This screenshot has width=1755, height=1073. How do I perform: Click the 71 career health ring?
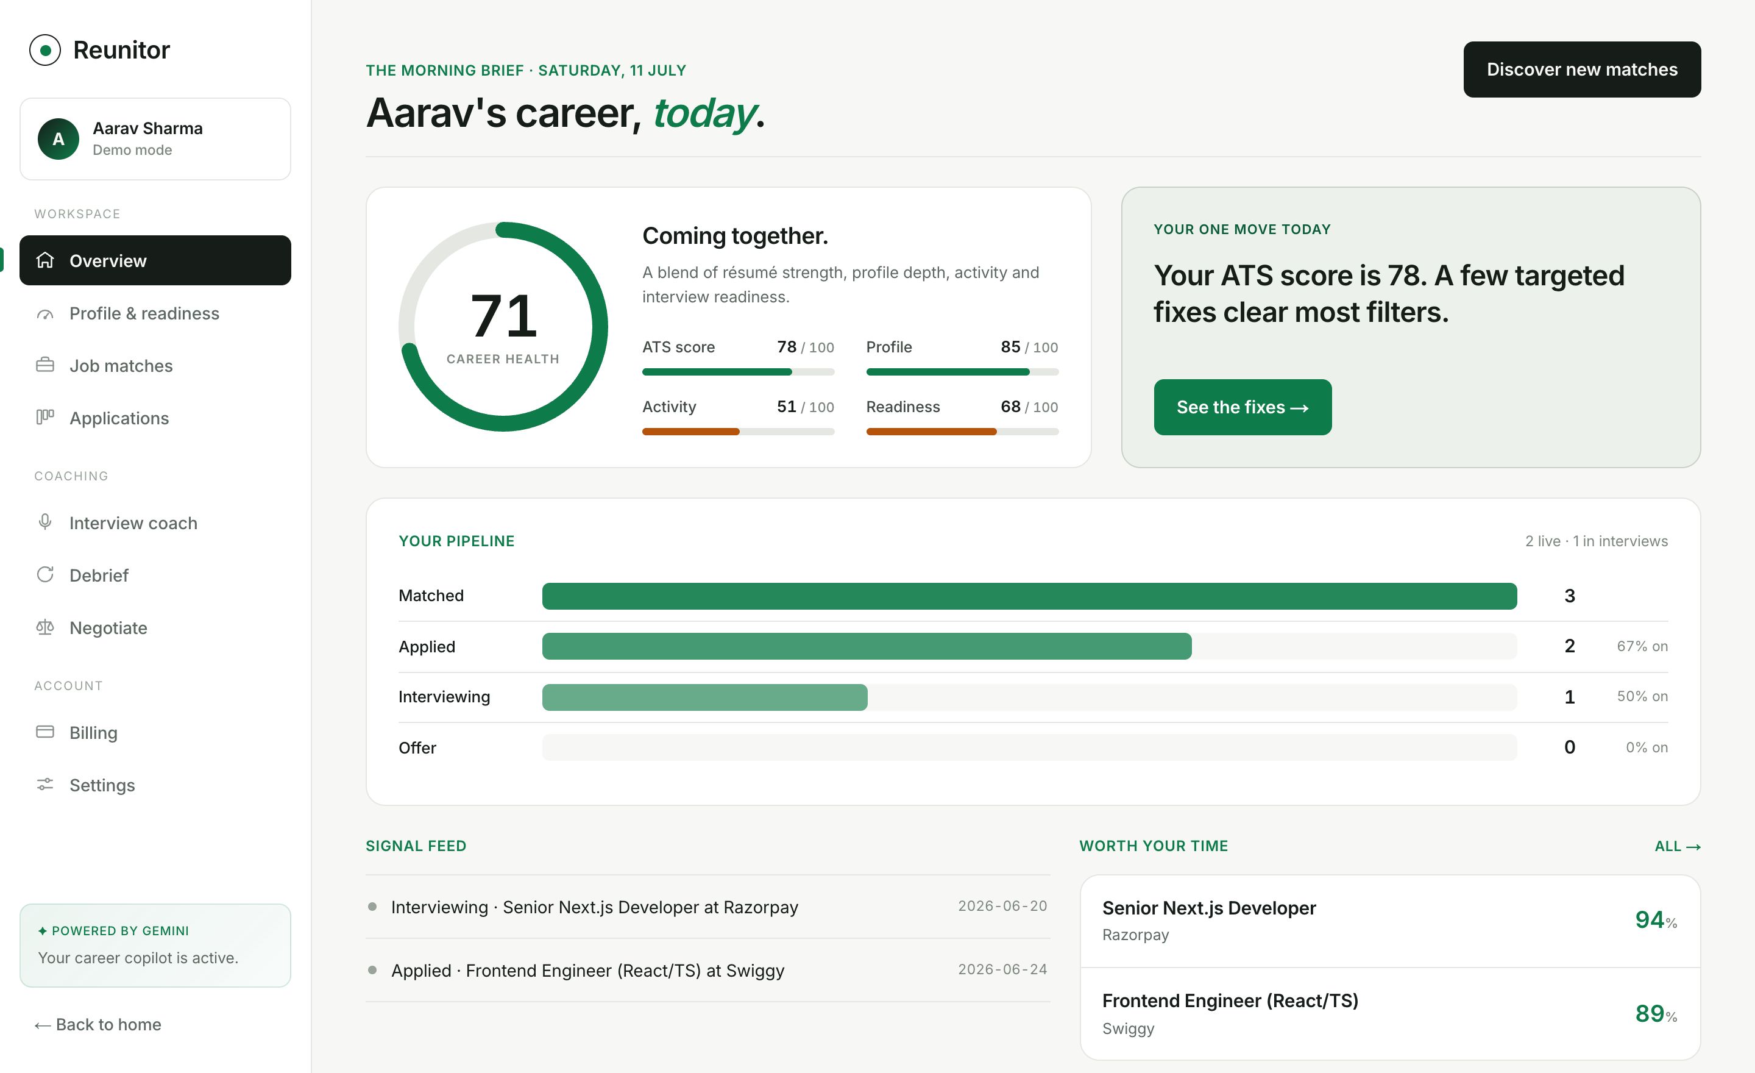[x=503, y=326]
